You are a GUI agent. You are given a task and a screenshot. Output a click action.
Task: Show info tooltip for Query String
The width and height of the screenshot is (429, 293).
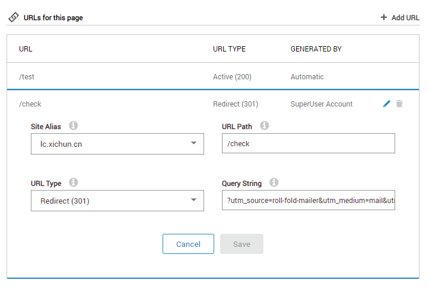pyautogui.click(x=274, y=182)
